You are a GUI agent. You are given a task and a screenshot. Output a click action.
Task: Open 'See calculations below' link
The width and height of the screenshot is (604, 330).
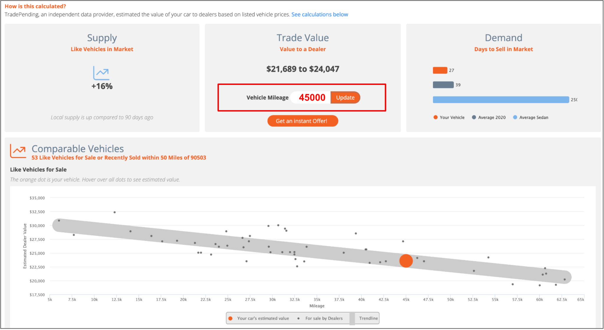click(x=320, y=14)
